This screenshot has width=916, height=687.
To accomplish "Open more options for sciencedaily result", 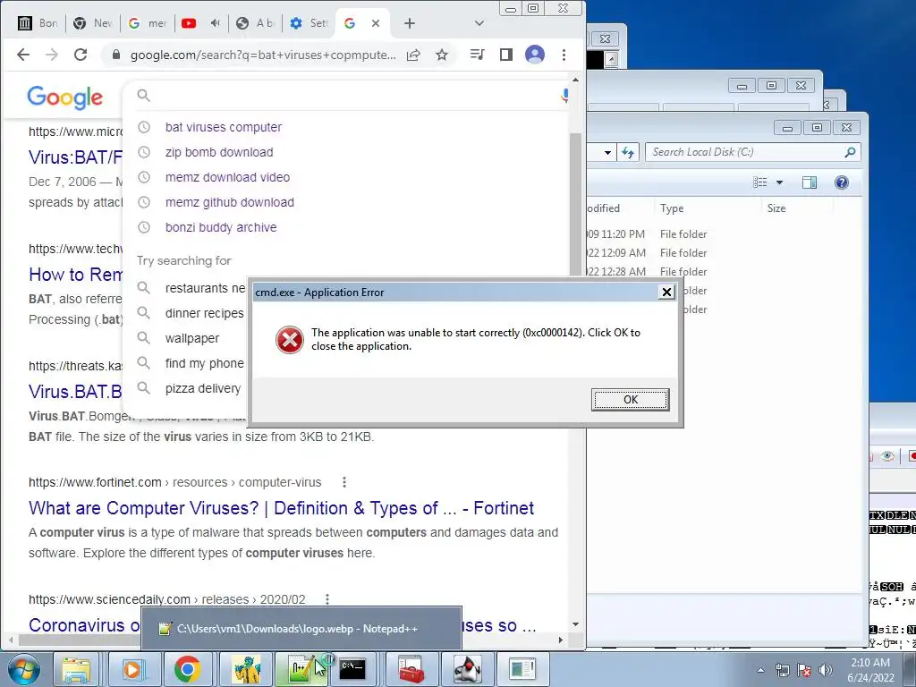I will pyautogui.click(x=327, y=599).
